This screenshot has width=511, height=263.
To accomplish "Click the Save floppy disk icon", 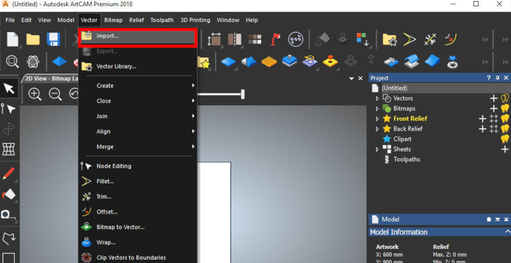I will coord(53,39).
